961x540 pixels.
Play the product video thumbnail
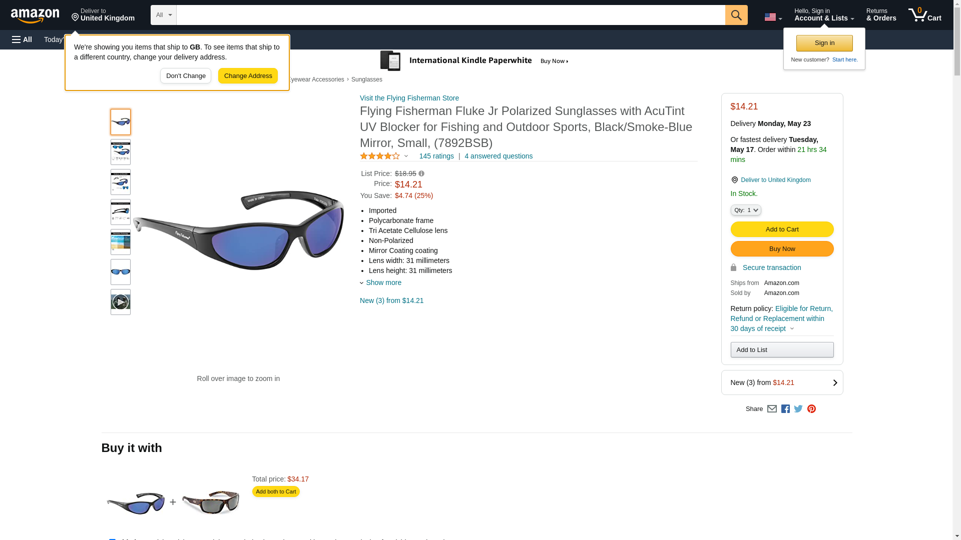coord(121,302)
